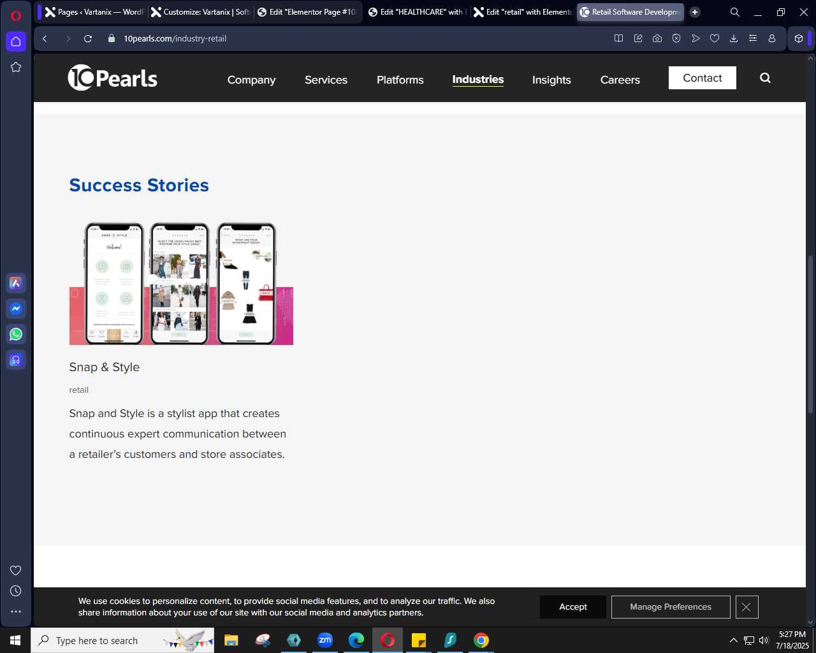Switch to Customize: Vartanix tab
This screenshot has width=816, height=653.
tap(200, 12)
